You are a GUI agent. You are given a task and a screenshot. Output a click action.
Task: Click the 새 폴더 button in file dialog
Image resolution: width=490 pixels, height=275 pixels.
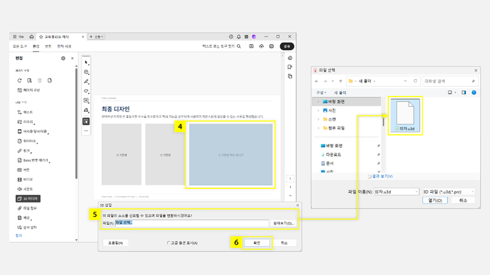pos(340,93)
